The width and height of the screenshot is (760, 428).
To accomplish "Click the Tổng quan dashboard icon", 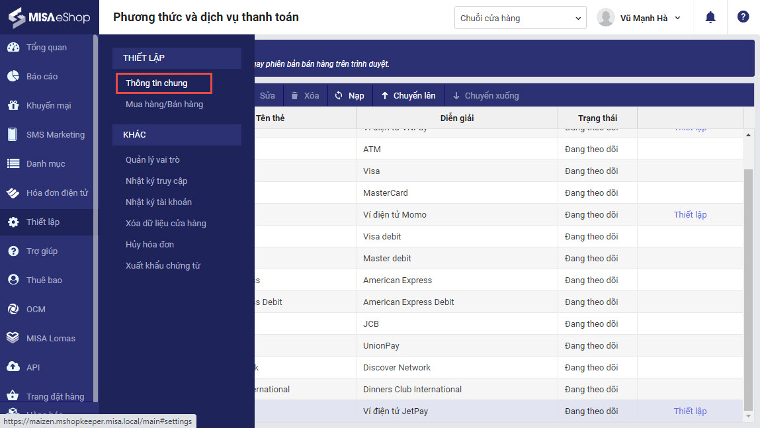I will 13,48.
